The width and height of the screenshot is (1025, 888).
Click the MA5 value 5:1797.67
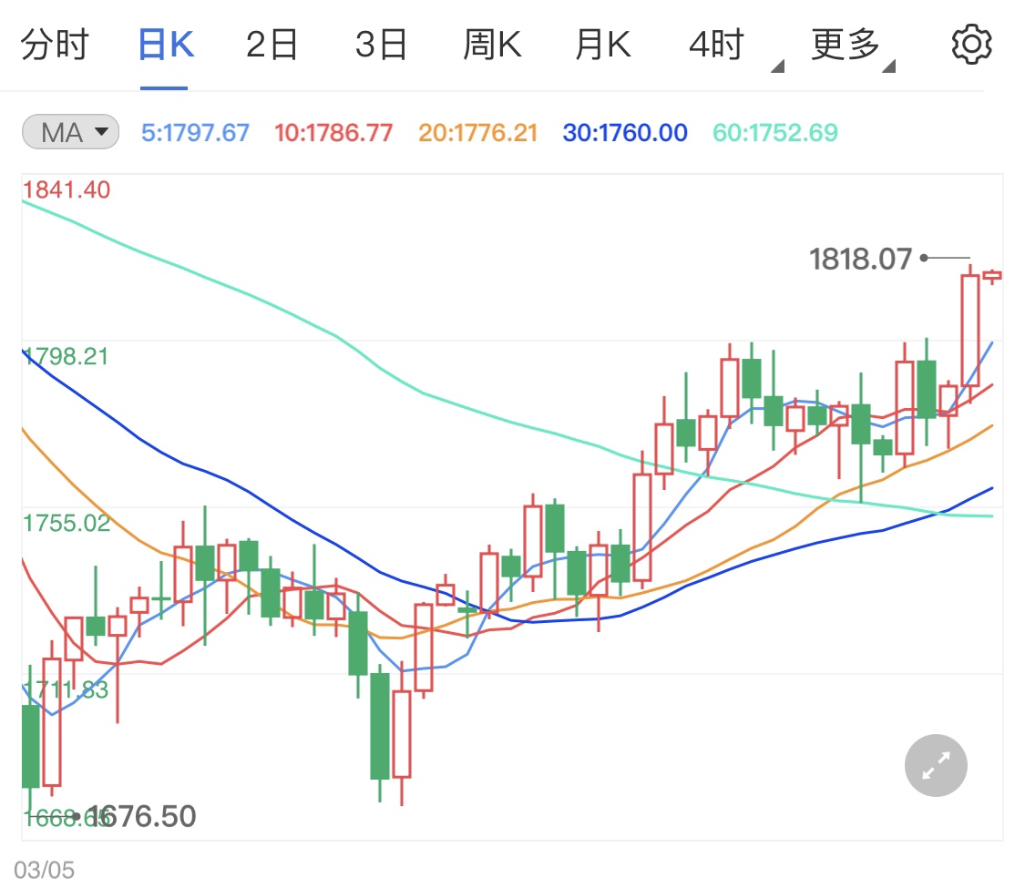(195, 133)
